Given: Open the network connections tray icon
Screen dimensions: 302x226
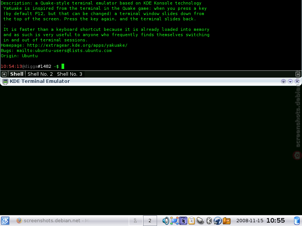Looking at the screenshot, I should click(174, 221).
